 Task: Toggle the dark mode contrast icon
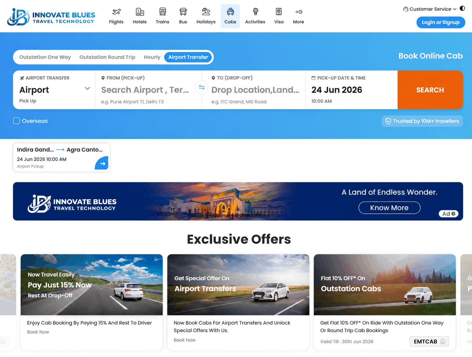(x=462, y=9)
